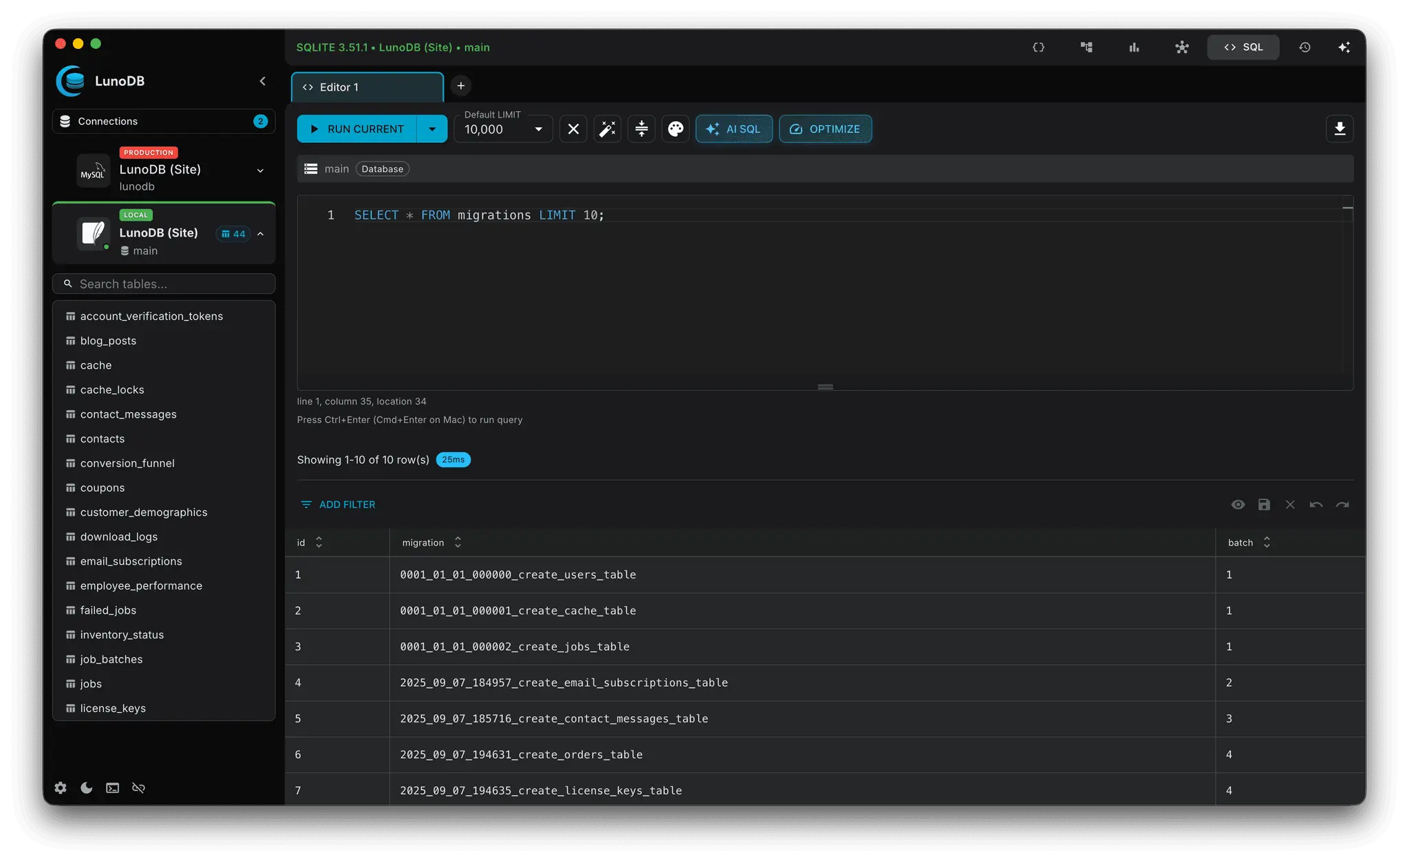Select the Editor 1 tab
Screen dimensions: 1409x862
pyautogui.click(x=367, y=87)
